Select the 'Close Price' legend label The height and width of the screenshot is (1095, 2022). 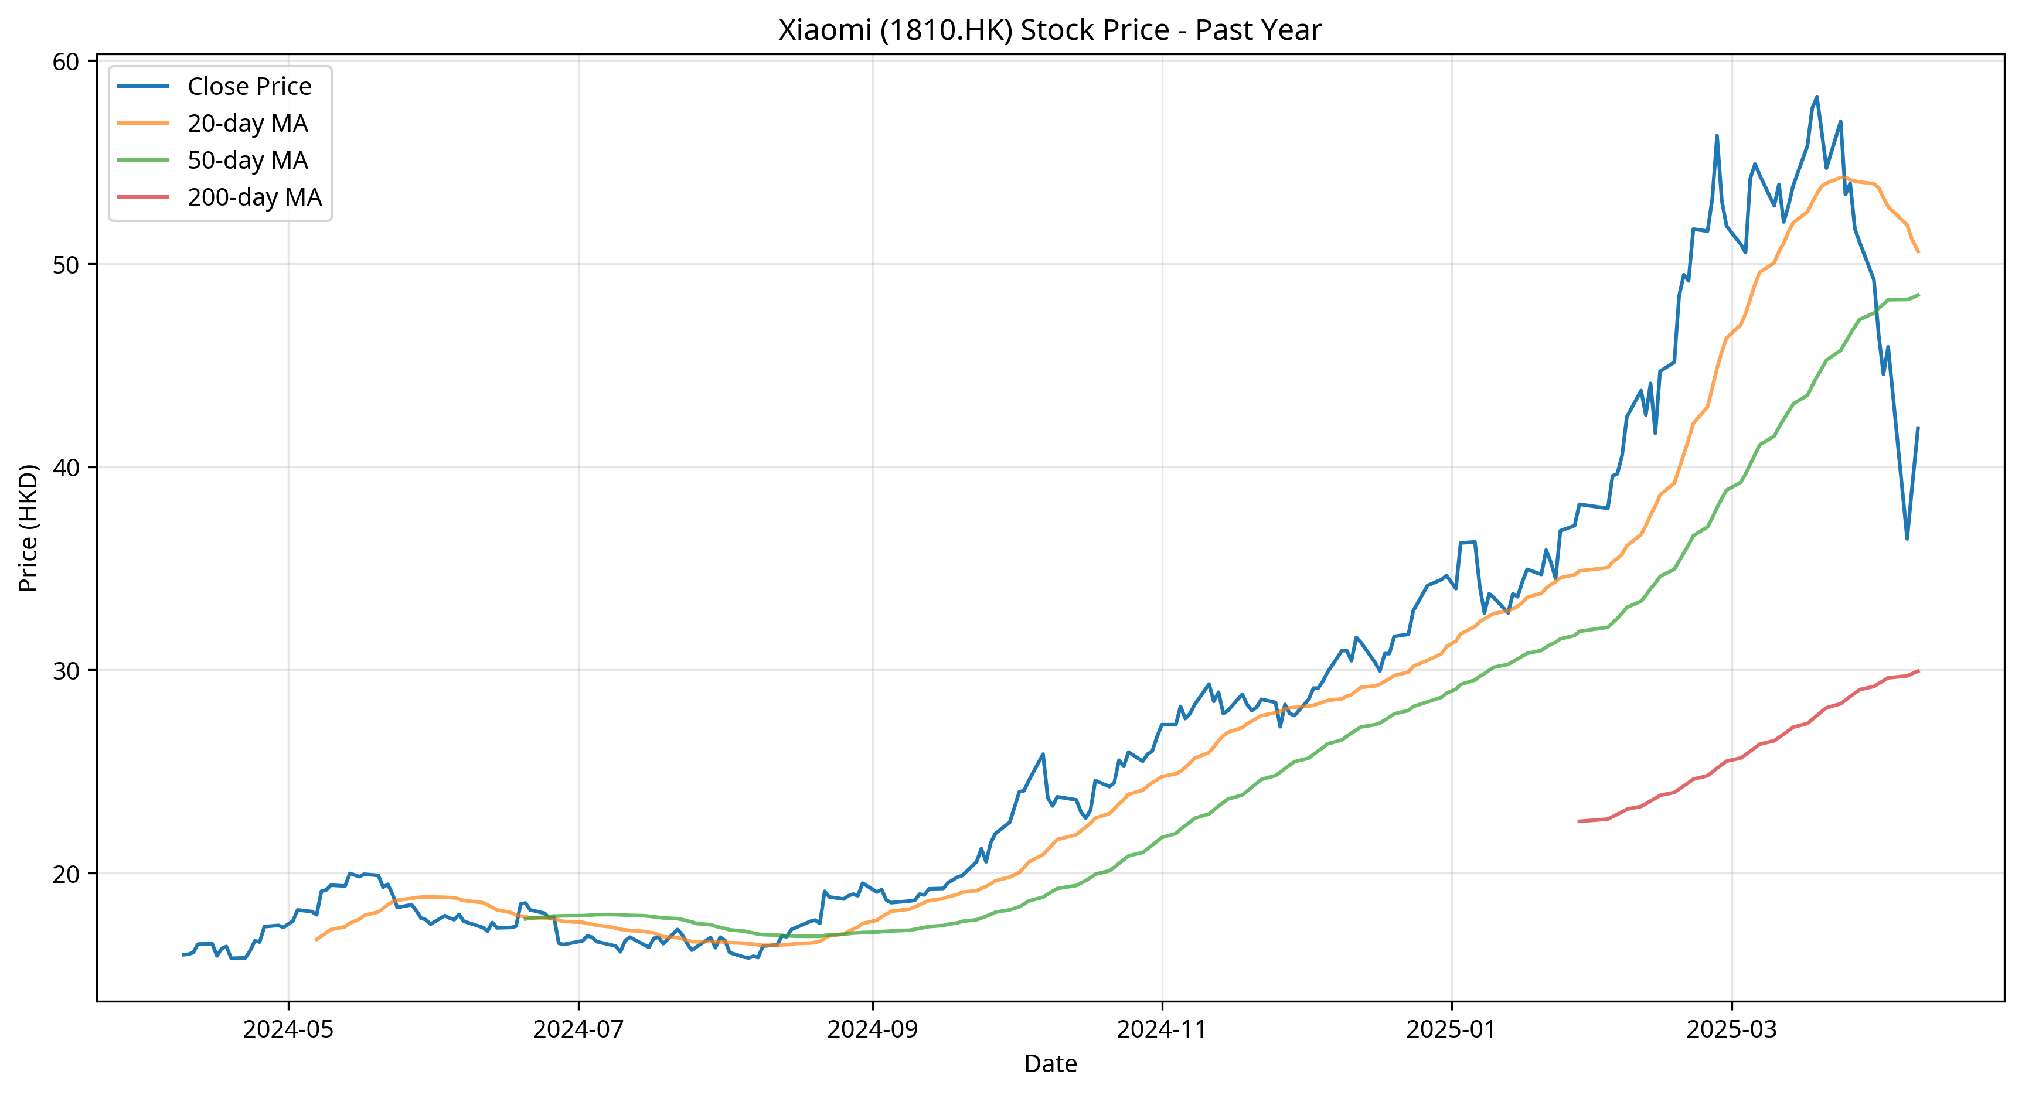tap(250, 86)
